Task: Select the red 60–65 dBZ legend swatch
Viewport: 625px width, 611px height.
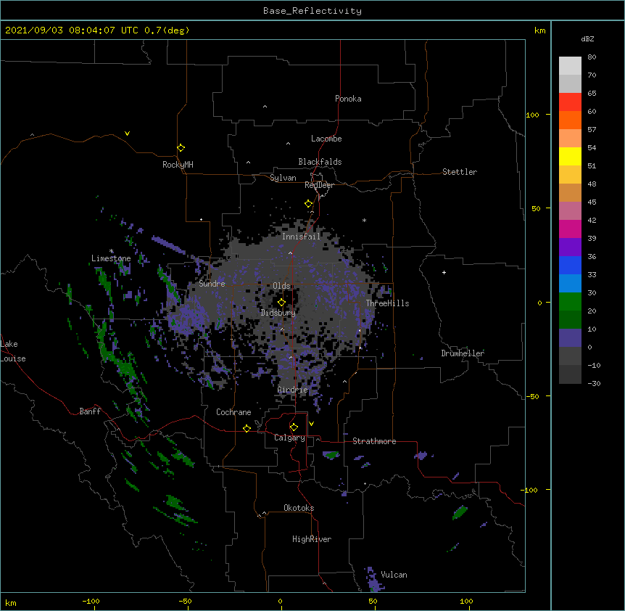Action: click(570, 102)
